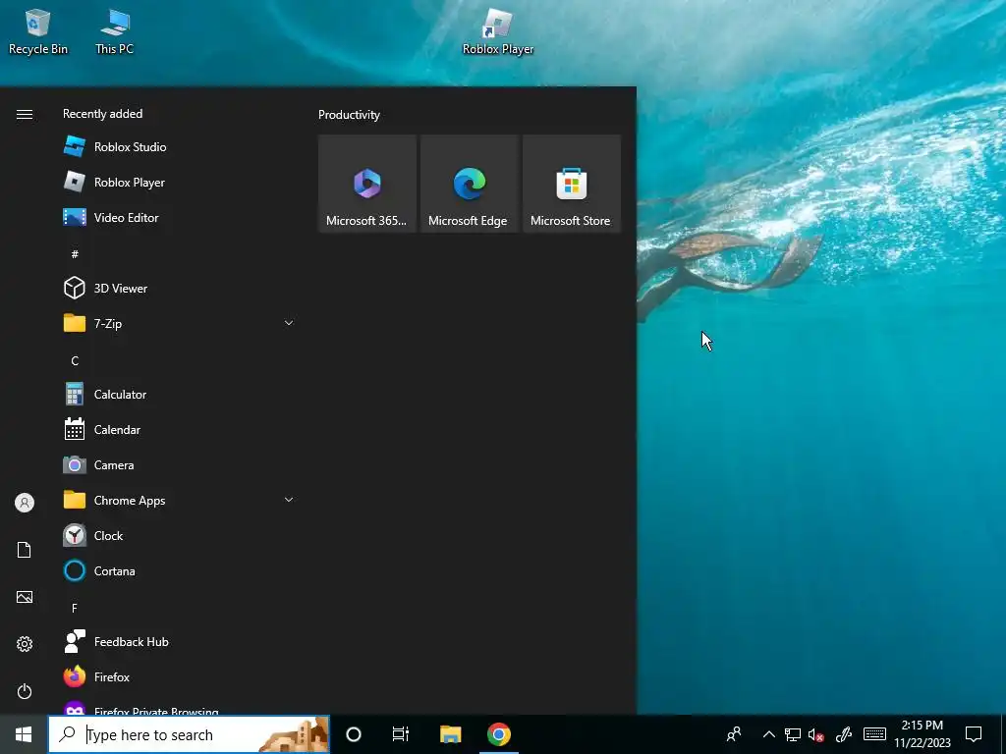Launch Firefox from the app list
Image resolution: width=1006 pixels, height=754 pixels.
pos(179,677)
